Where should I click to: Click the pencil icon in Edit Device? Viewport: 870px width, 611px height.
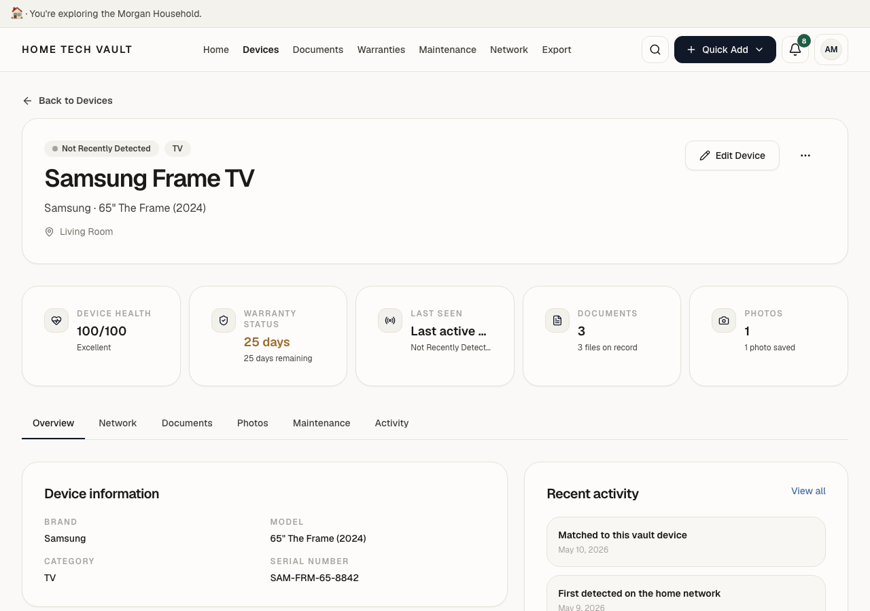point(705,155)
